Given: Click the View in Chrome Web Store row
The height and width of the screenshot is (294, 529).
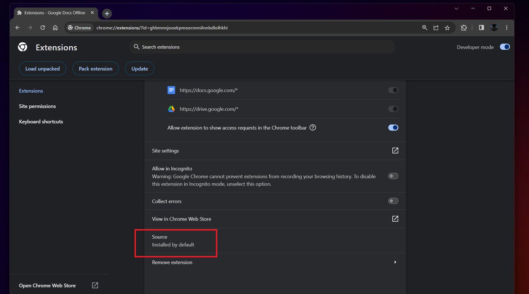Looking at the screenshot, I should (275, 219).
